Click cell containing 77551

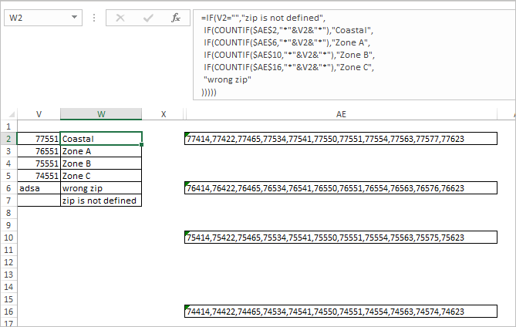[39, 139]
